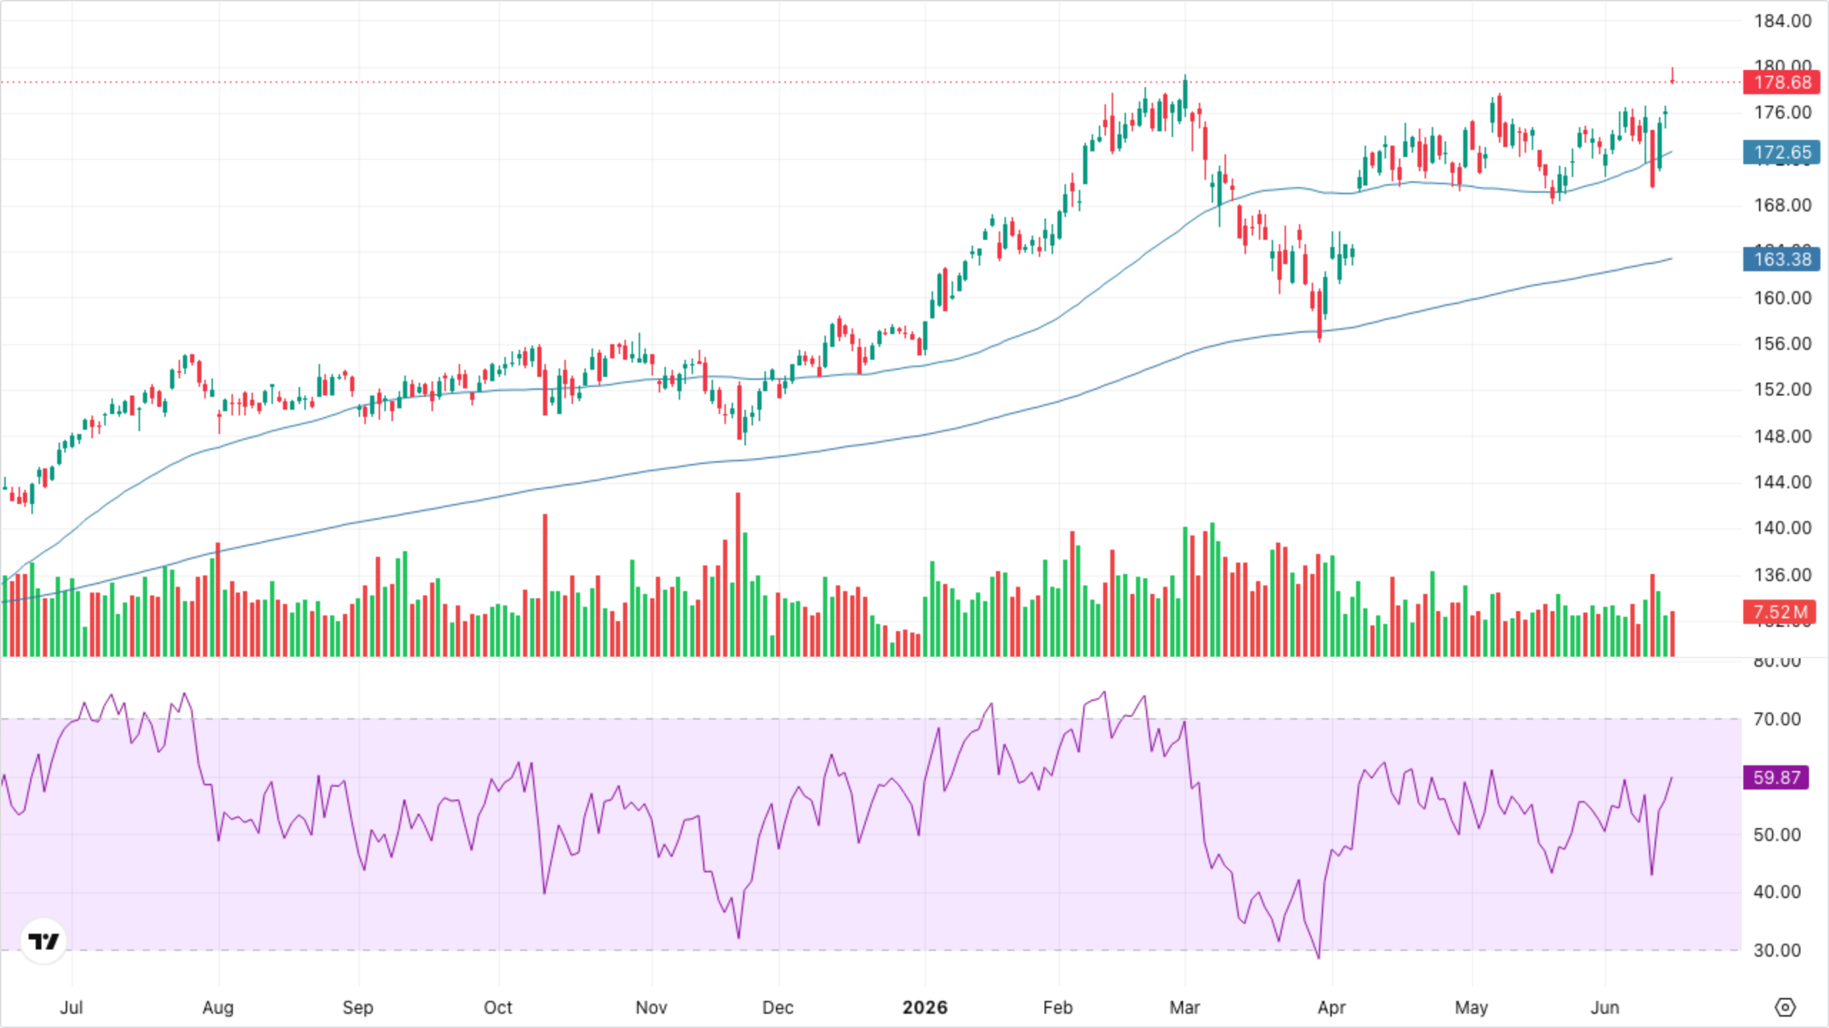Select the RSI 30.00 axis label

pos(1777,950)
